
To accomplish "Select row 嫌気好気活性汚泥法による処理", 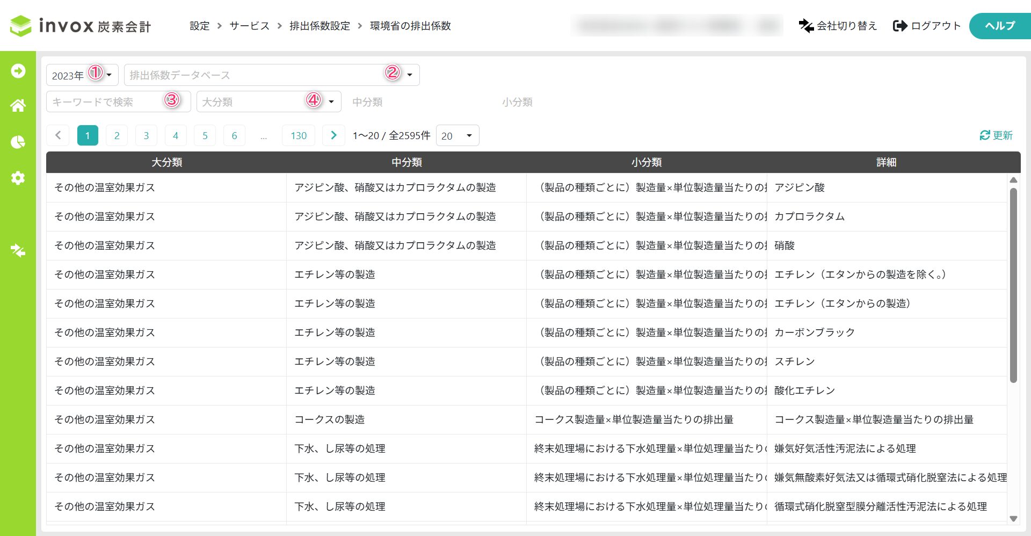I will coord(527,448).
